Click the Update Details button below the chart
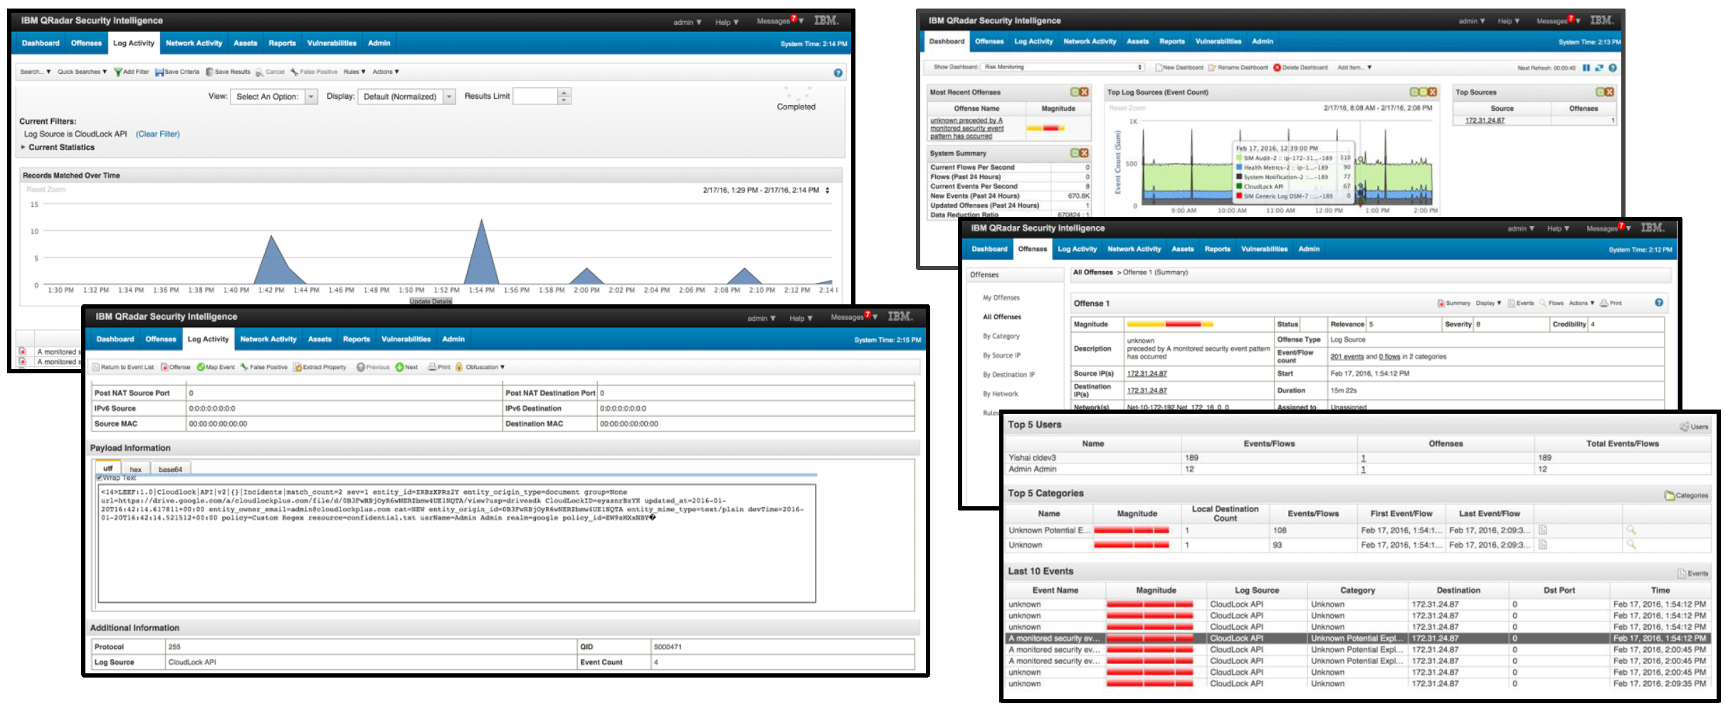Viewport: 1728px width, 711px height. (431, 301)
